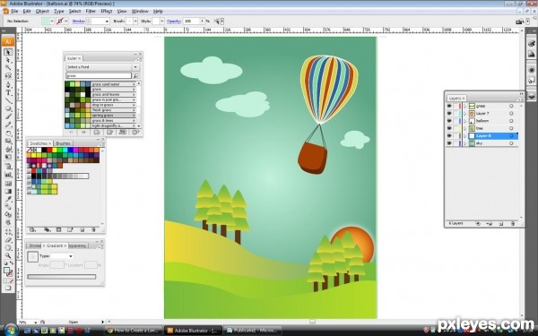Select the Rotate tool
Screen dimensions: 538x336
[x=8, y=134]
